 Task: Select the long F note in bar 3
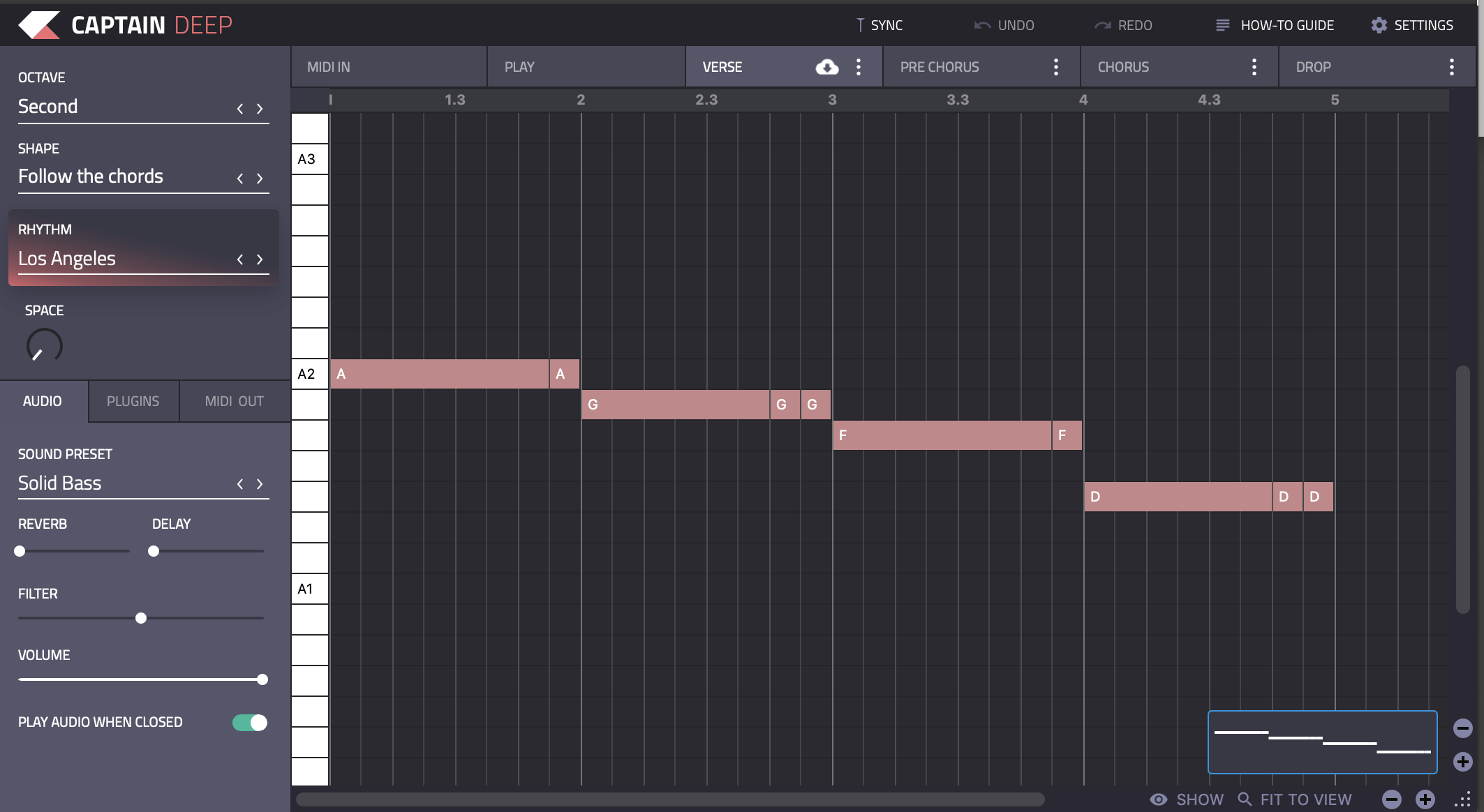coord(942,435)
